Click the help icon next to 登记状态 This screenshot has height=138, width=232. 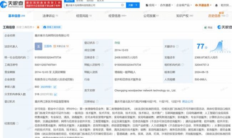pos(97,43)
